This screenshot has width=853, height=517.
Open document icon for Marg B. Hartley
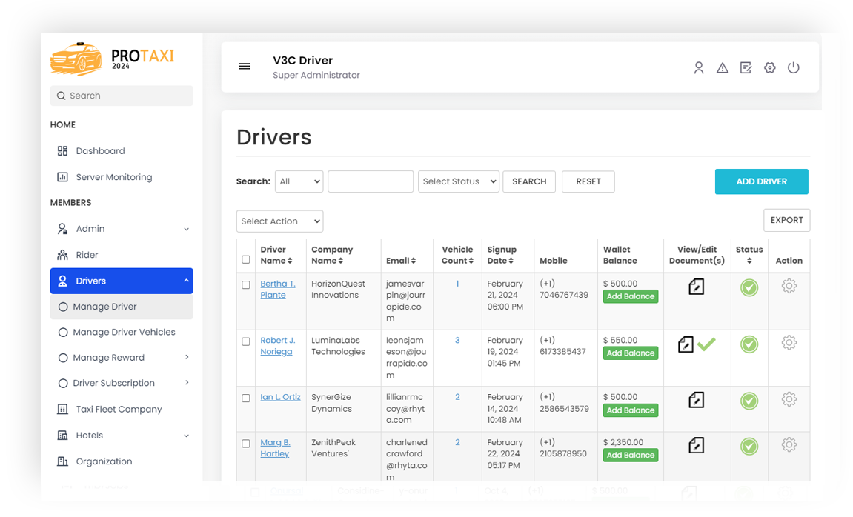(697, 445)
